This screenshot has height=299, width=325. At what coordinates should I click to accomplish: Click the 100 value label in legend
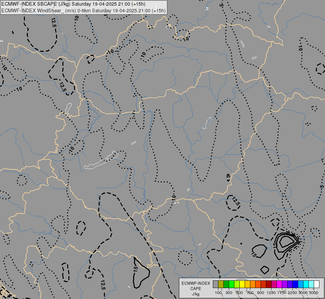pyautogui.click(x=218, y=293)
